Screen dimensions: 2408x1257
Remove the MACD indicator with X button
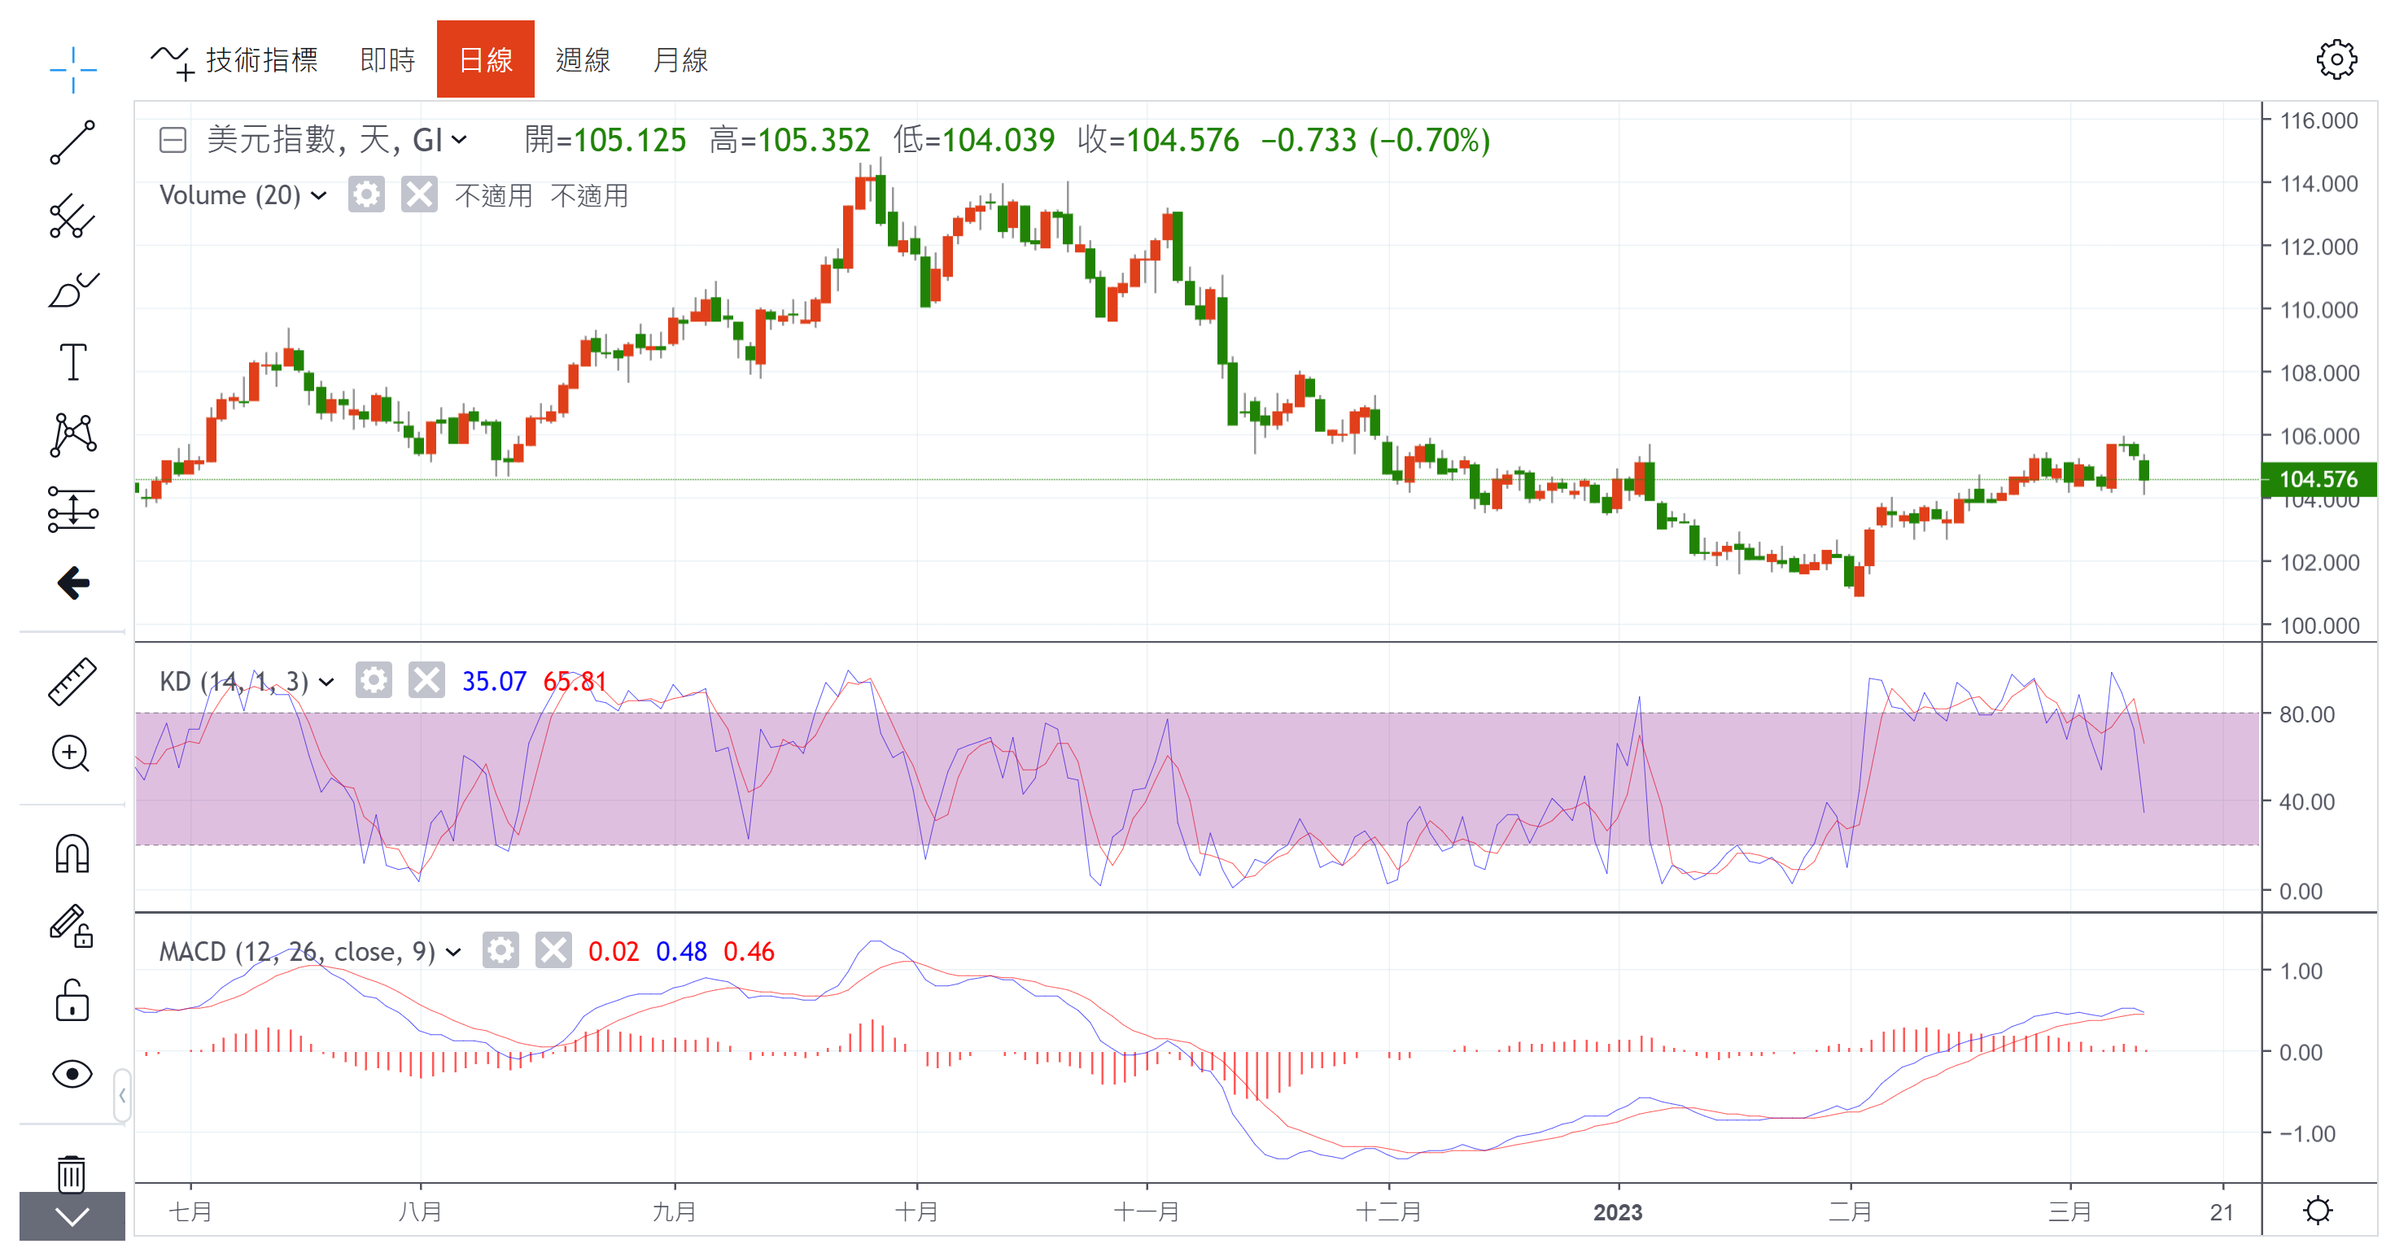[553, 950]
